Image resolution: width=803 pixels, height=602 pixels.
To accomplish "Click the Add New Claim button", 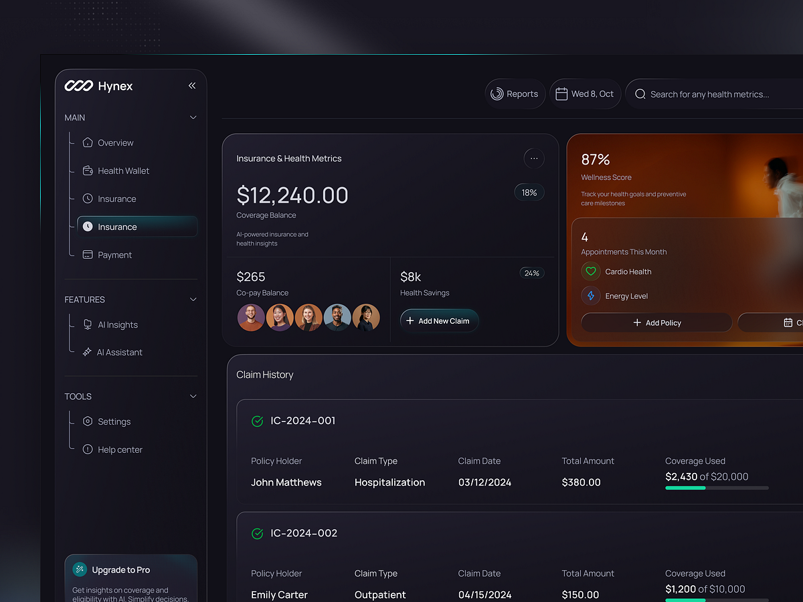I will (439, 320).
